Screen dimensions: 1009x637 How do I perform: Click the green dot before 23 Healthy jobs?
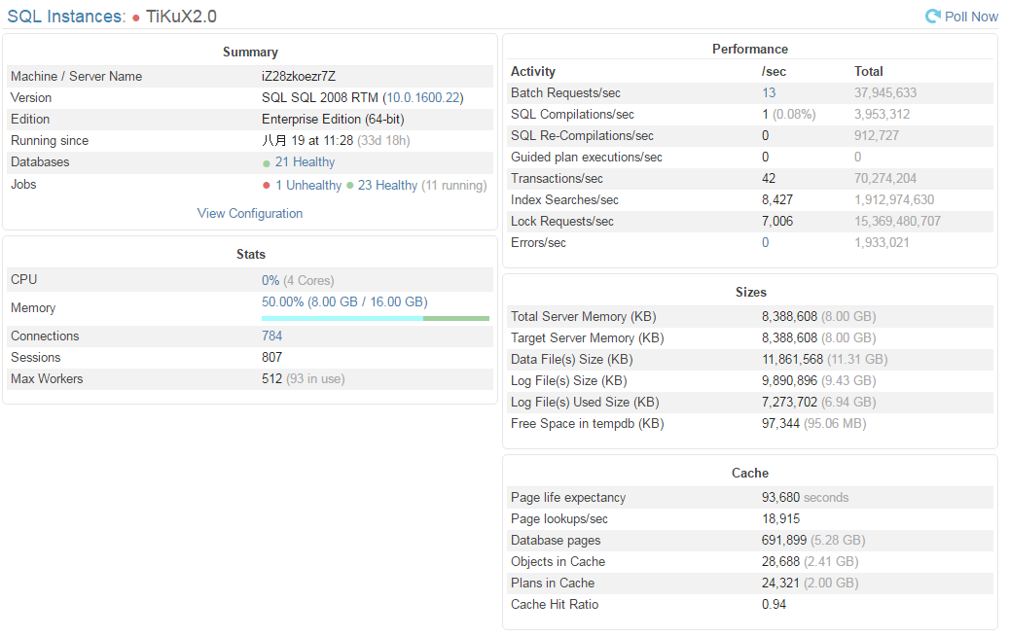point(350,186)
